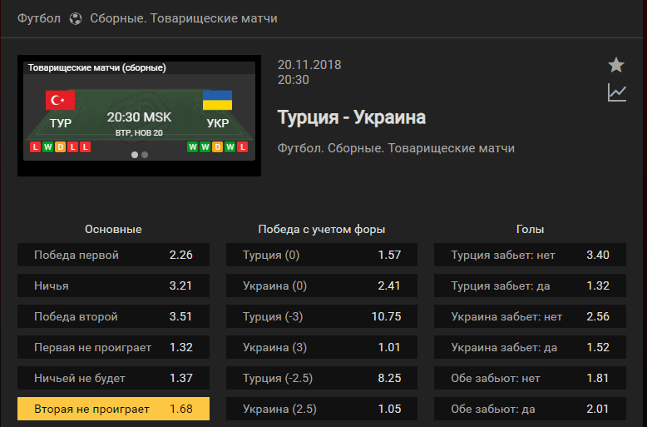This screenshot has width=647, height=427.
Task: Choose Украина забьет: да at 1.52
Action: point(531,347)
